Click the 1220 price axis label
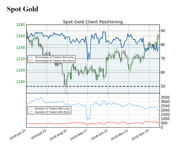 20,59
